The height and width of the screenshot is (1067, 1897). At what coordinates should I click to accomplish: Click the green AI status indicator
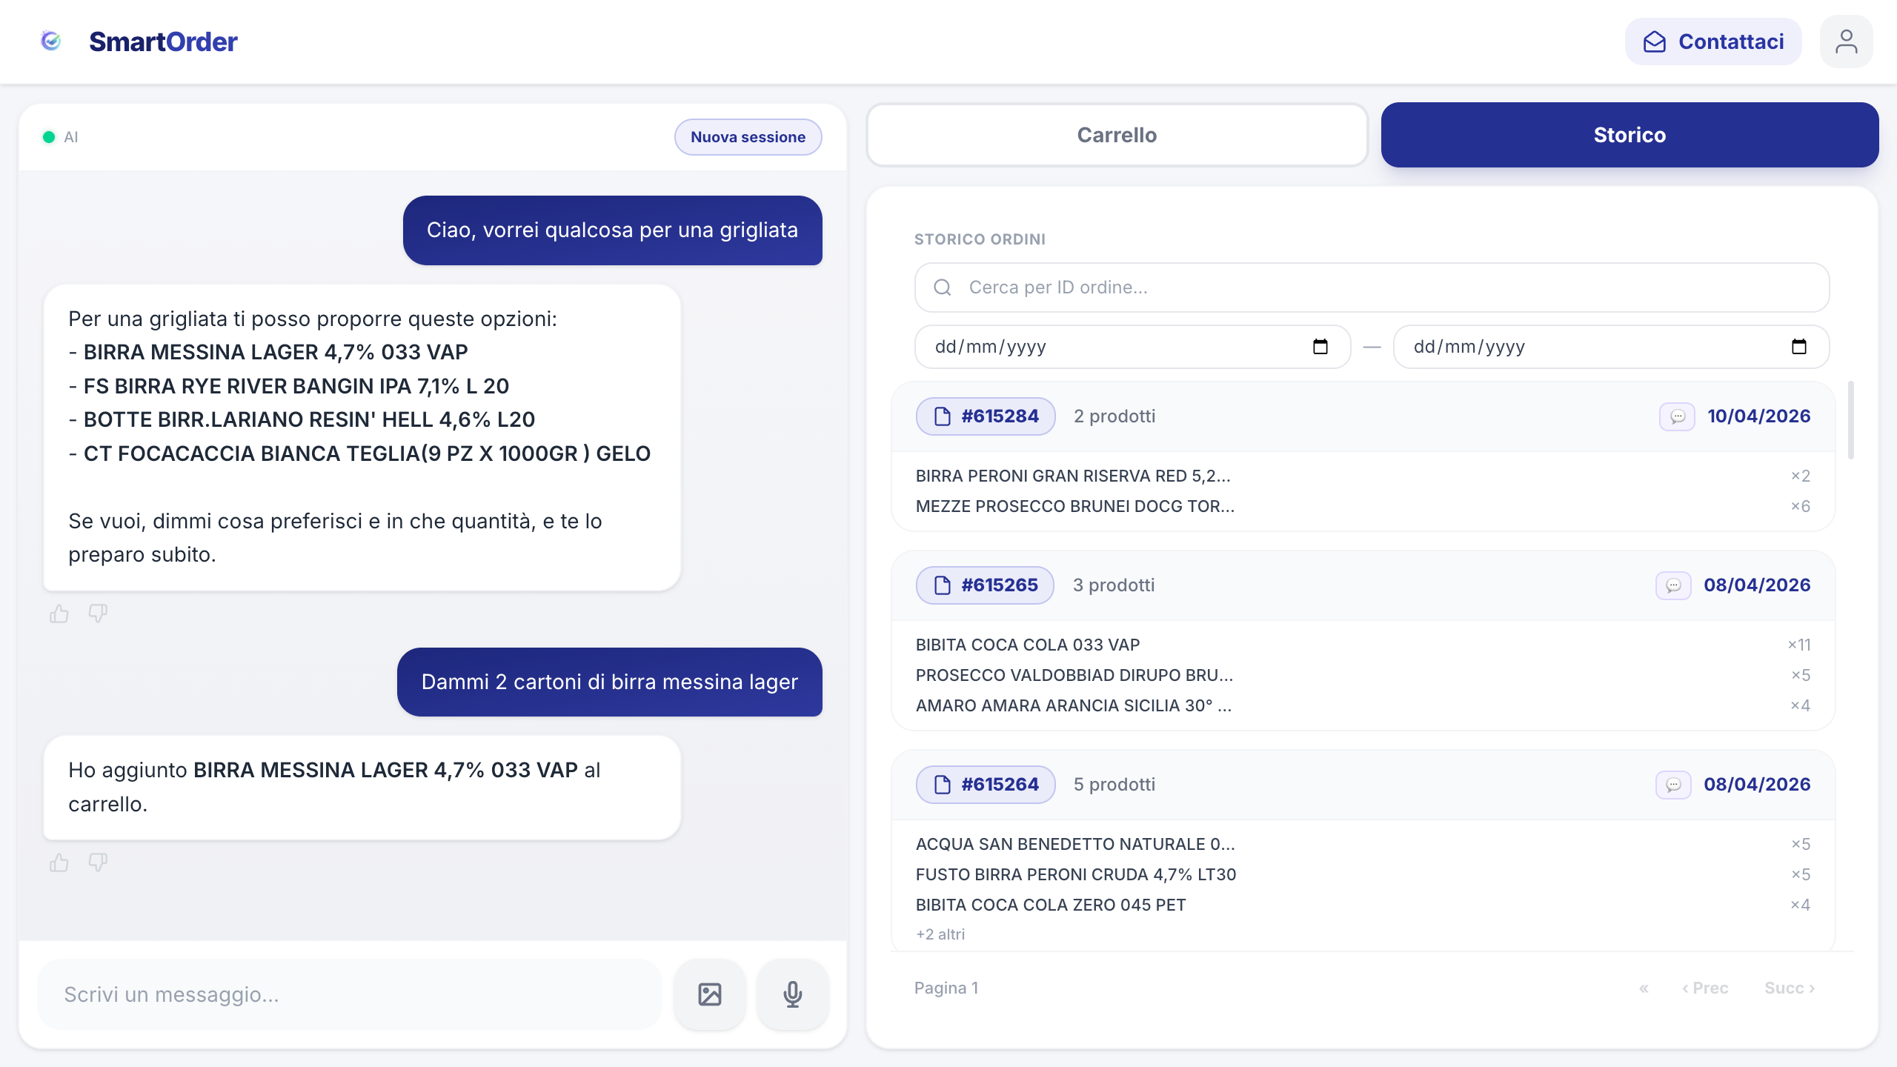49,137
